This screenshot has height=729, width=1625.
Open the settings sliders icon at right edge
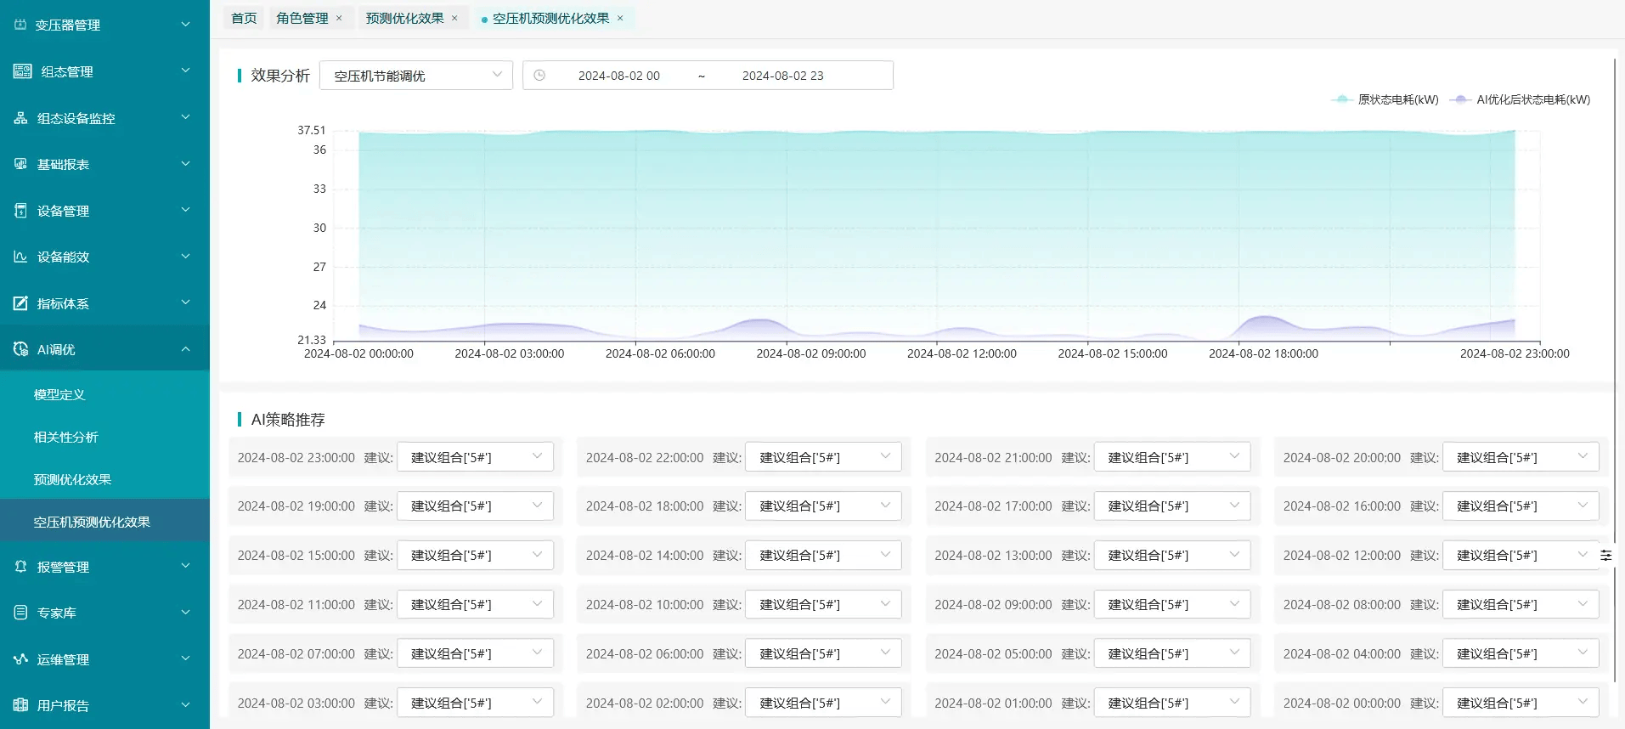tap(1605, 555)
